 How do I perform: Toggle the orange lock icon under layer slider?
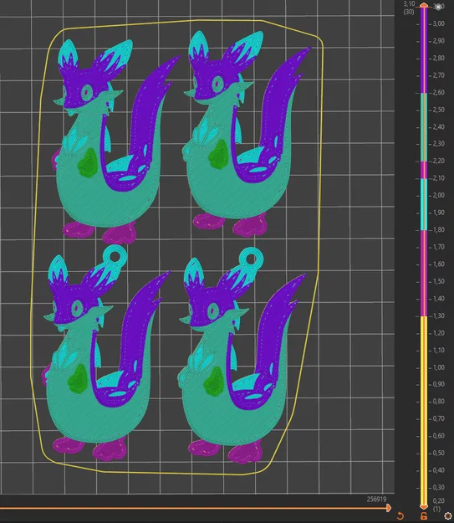tap(424, 516)
